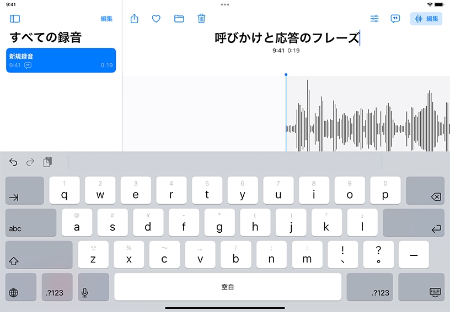Open playback options sliders icon
This screenshot has height=312, width=450.
[374, 19]
